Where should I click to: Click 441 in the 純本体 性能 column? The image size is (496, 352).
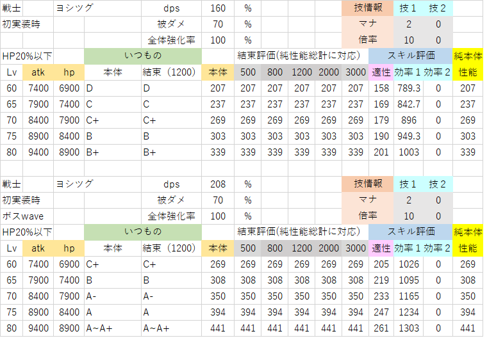coord(468,328)
